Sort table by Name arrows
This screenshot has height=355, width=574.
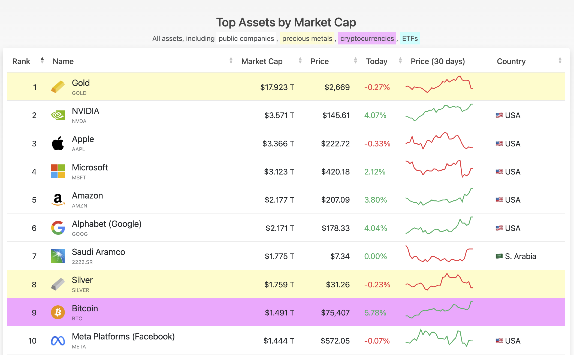(231, 61)
